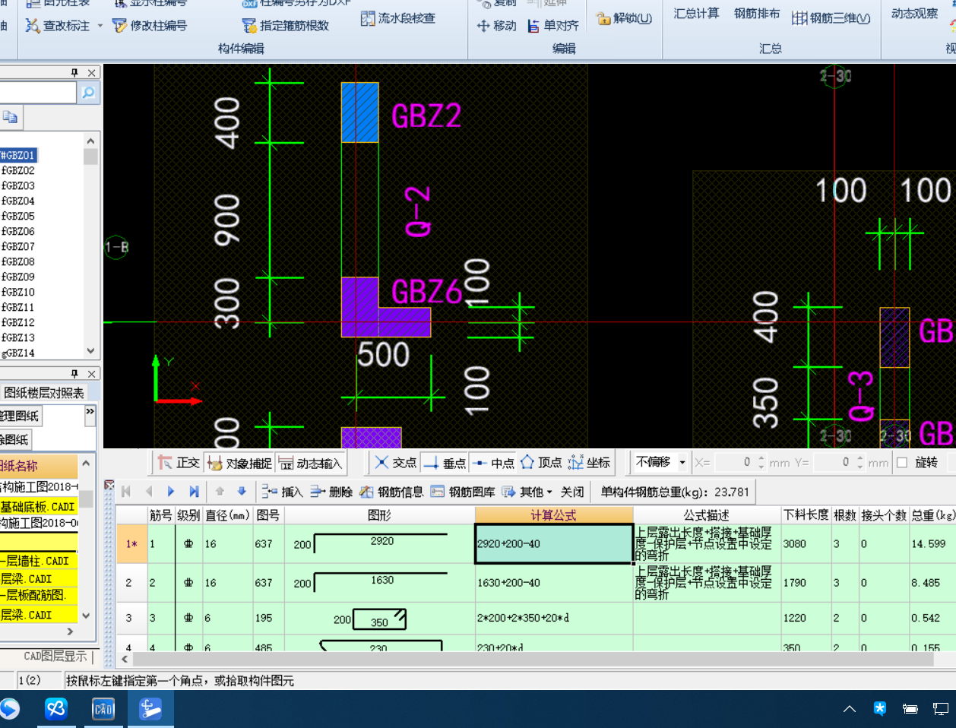Open 图纸楼层对照表 tab
This screenshot has height=728, width=956.
[44, 393]
